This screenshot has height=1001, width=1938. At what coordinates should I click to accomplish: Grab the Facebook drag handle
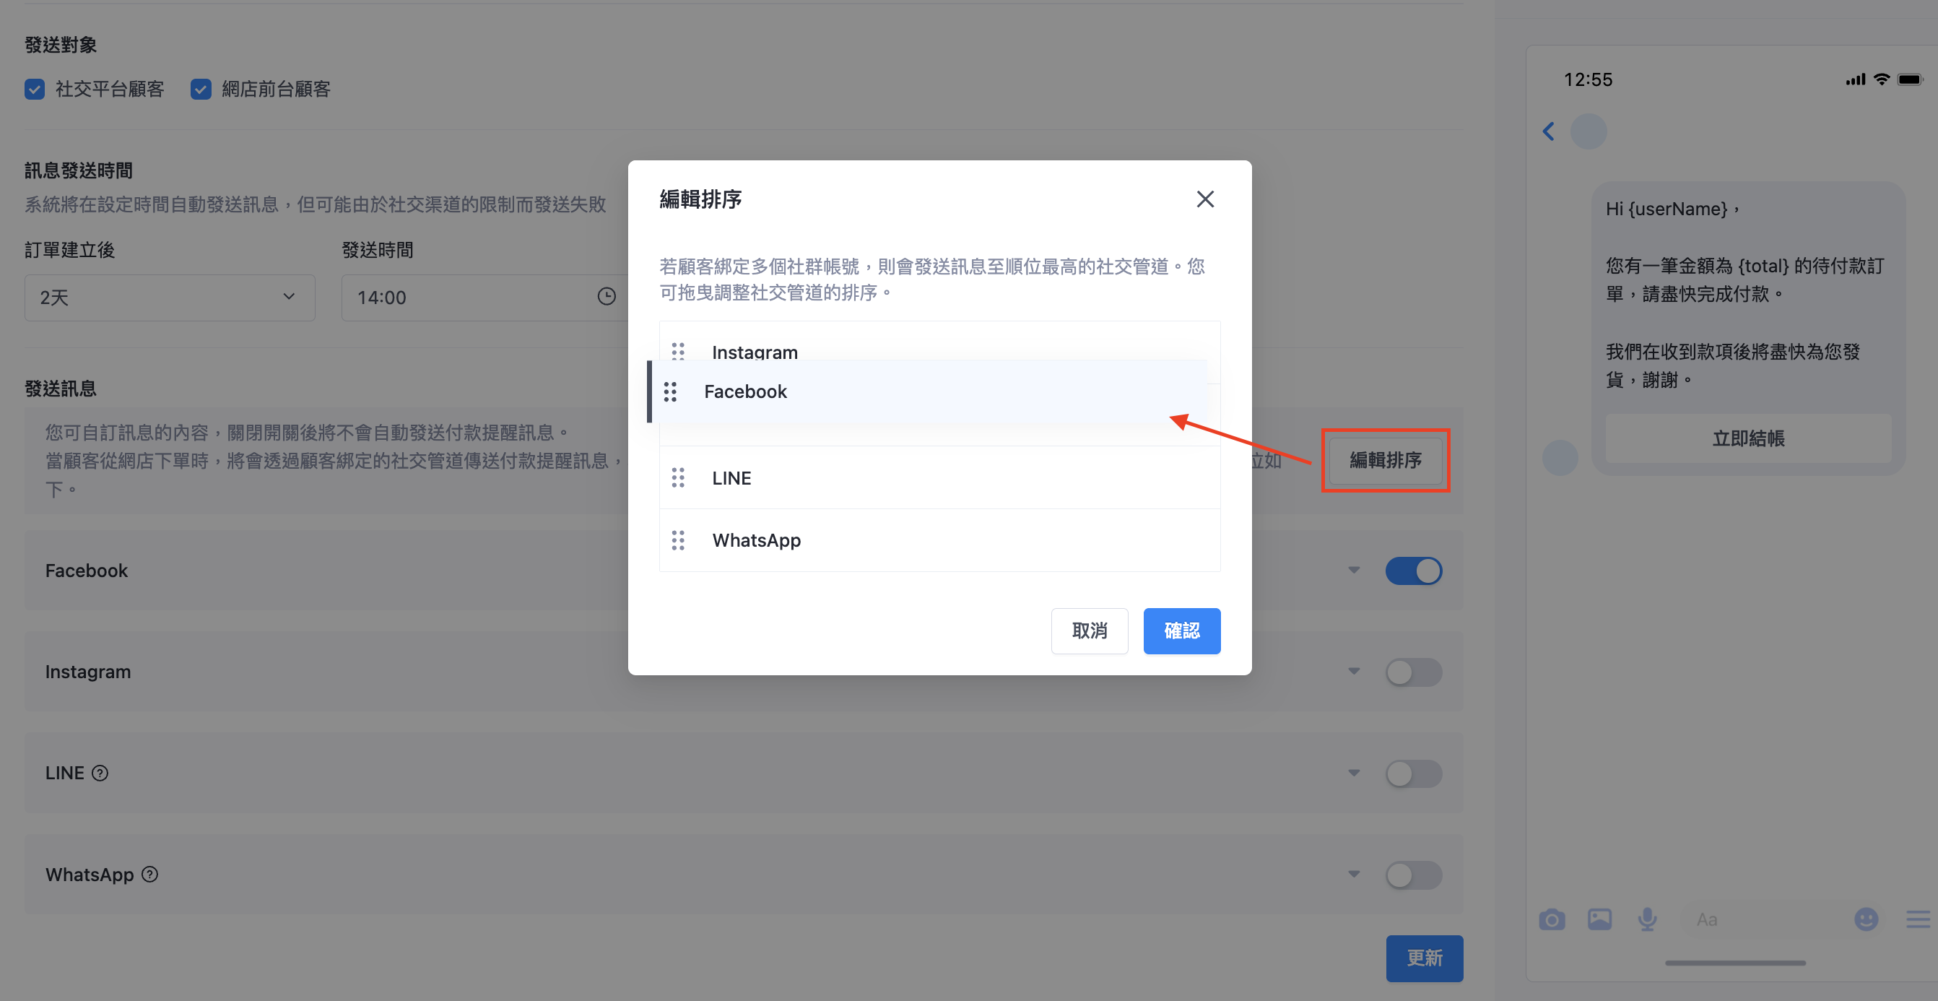(x=669, y=391)
